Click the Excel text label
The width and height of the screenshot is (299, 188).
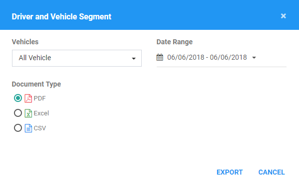coord(41,113)
